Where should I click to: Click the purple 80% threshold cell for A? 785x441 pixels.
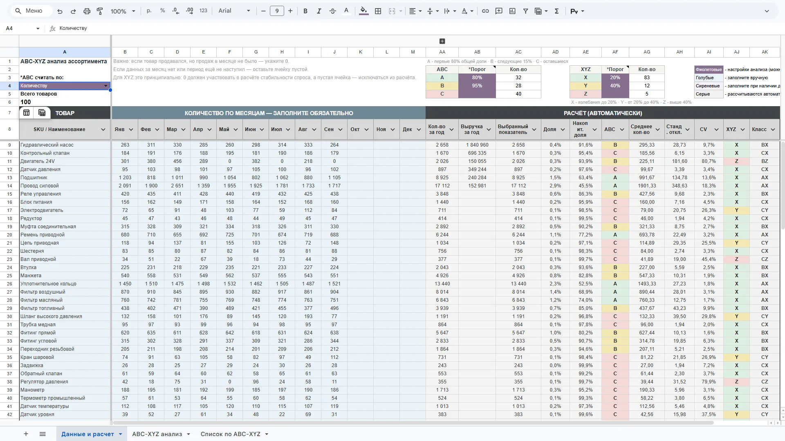click(x=477, y=78)
